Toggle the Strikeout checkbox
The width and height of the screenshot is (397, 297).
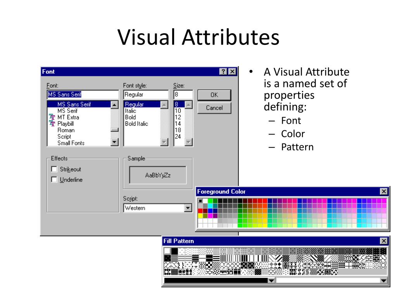click(x=54, y=169)
